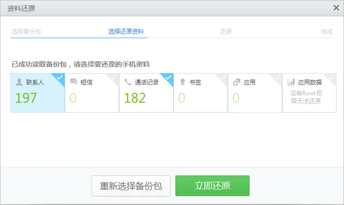Click the 应用数据 bar chart icon
The height and width of the screenshot is (205, 344).
pyautogui.click(x=291, y=82)
